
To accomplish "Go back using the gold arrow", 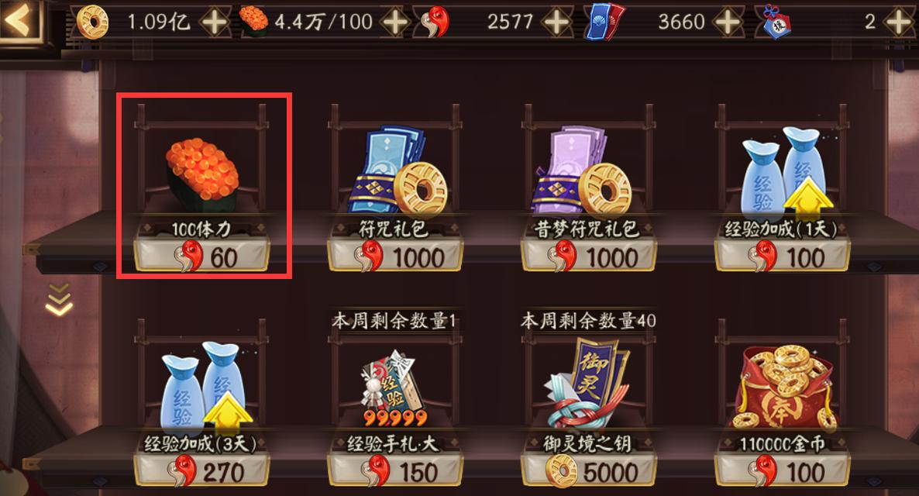I will [19, 21].
